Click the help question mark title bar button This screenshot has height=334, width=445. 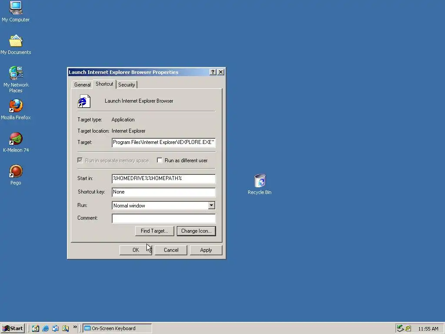[213, 72]
